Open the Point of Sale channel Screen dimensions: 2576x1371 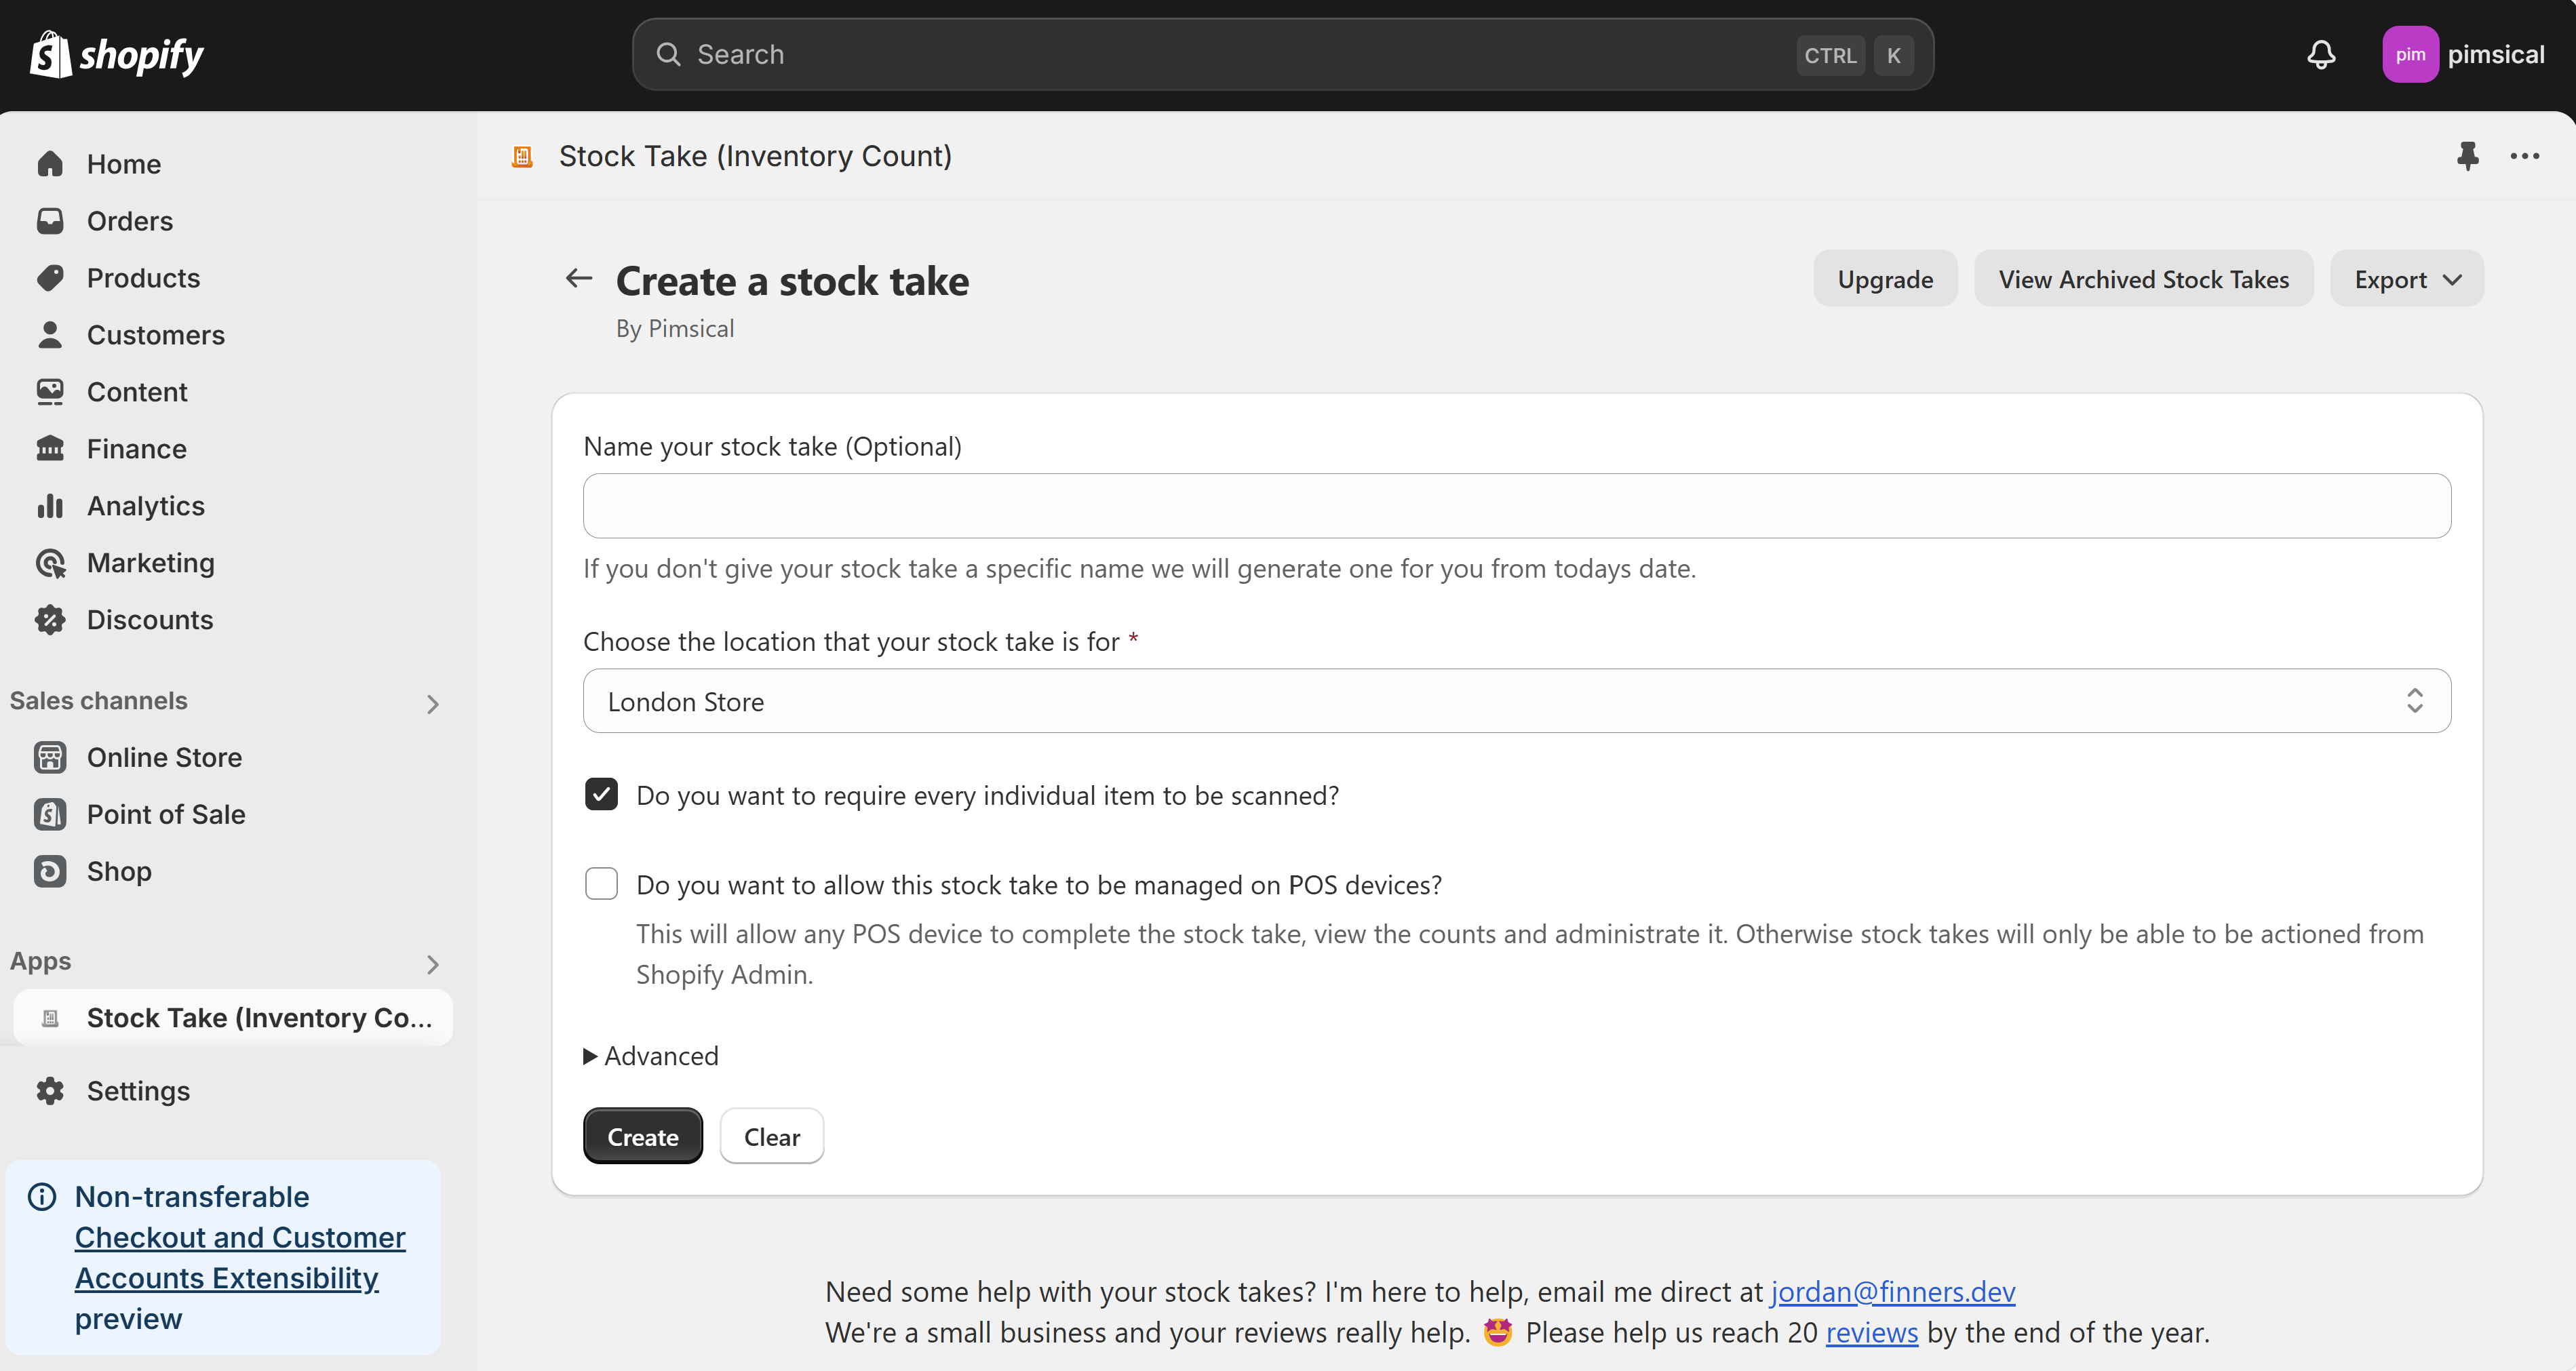165,813
